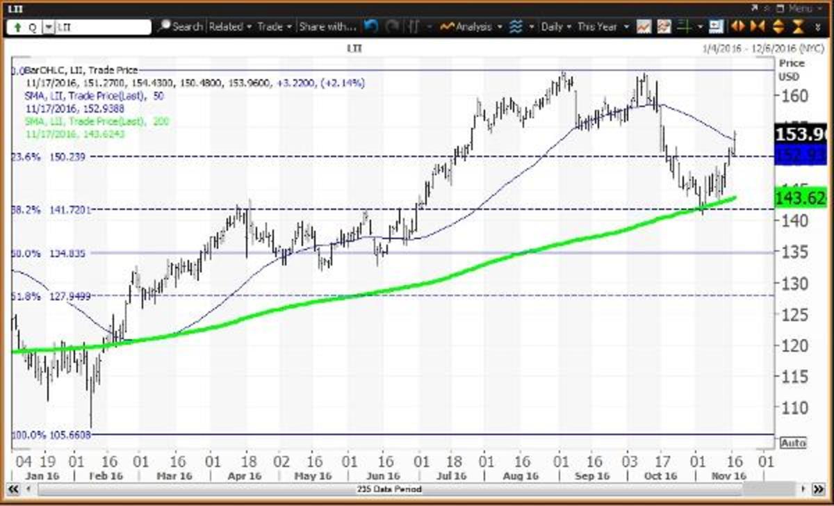
Task: Click the greyed redo arrow icon
Action: [393, 27]
